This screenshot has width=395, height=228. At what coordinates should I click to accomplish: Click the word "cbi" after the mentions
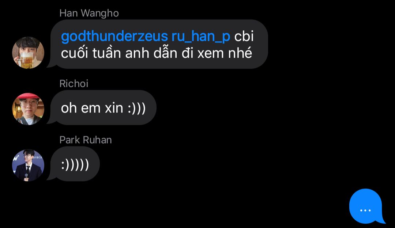(244, 36)
